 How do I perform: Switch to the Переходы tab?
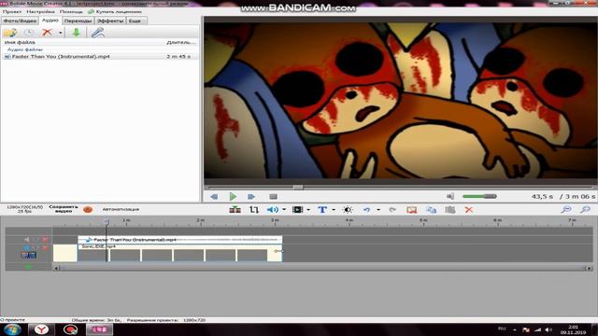tap(78, 21)
